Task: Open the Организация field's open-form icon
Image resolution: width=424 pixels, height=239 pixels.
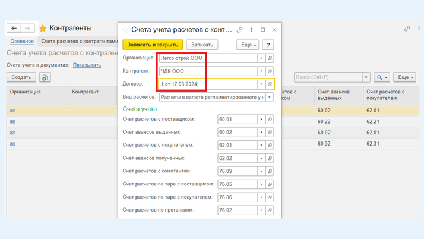Action: pyautogui.click(x=270, y=58)
